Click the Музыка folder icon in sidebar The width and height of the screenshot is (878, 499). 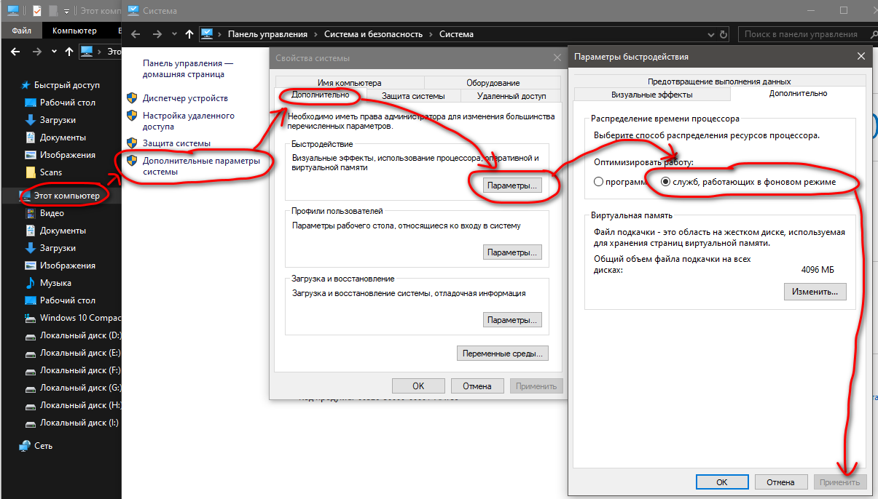click(x=31, y=283)
